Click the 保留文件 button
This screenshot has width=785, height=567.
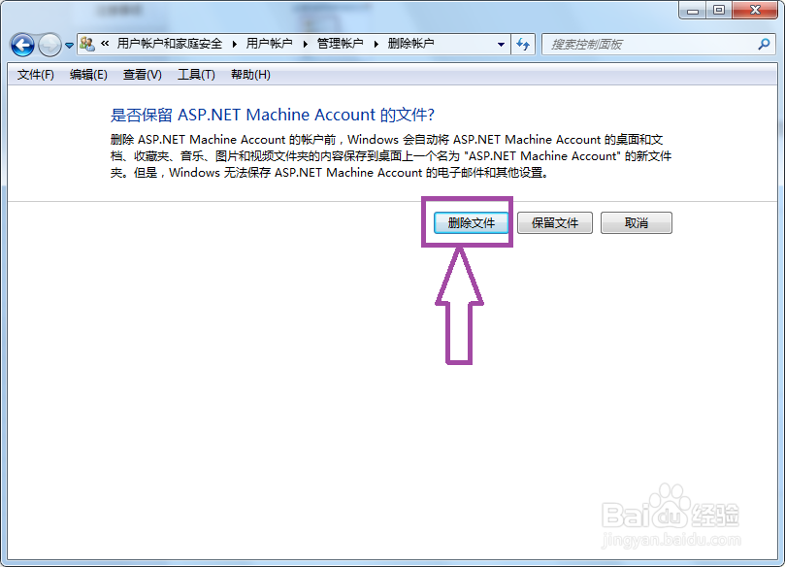[x=555, y=223]
